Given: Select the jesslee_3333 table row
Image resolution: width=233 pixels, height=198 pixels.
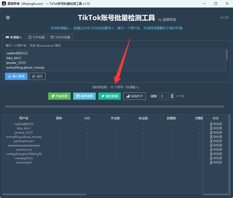Looking at the screenshot, I should click(x=103, y=132).
